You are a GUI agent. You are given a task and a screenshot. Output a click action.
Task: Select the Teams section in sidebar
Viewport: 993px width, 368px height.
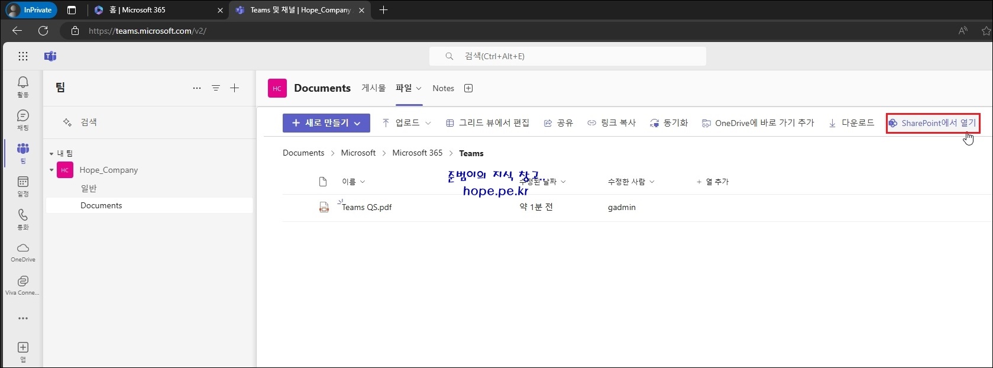click(x=23, y=153)
